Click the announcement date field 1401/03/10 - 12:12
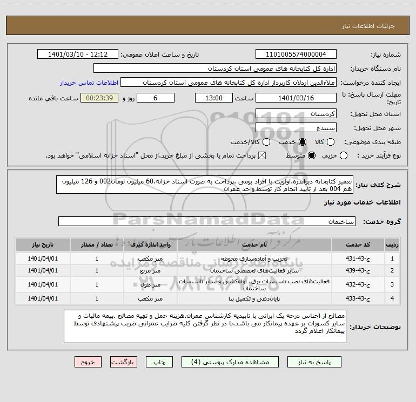 pyautogui.click(x=78, y=54)
